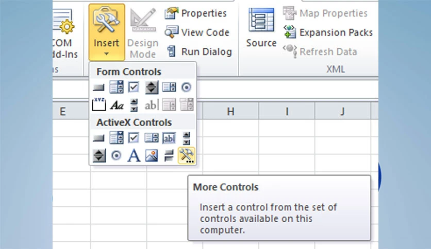The image size is (431, 249).
Task: Open Expansion Packs in XML group
Action: coord(328,32)
